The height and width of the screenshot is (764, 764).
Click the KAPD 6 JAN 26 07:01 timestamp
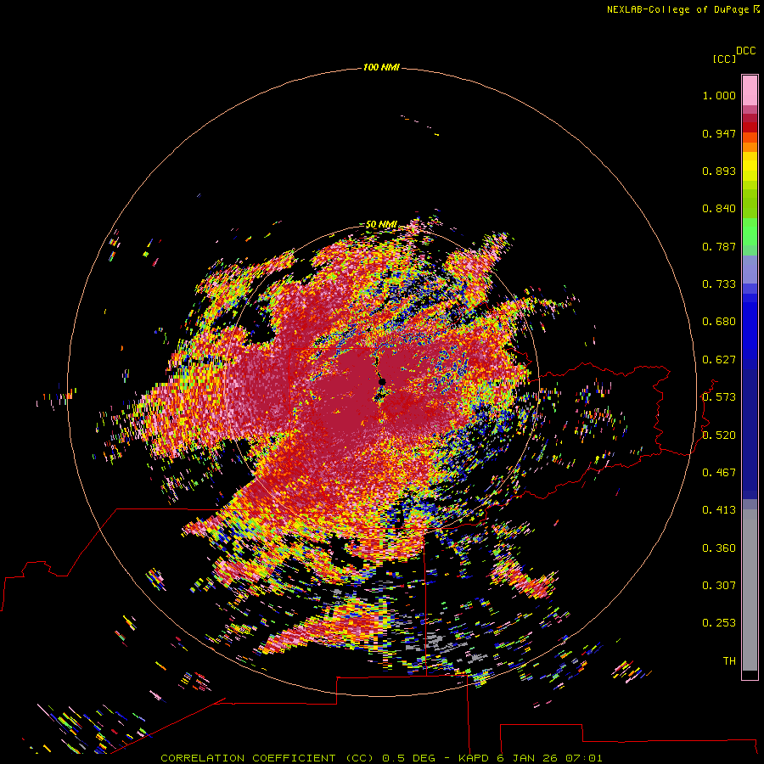coord(530,758)
